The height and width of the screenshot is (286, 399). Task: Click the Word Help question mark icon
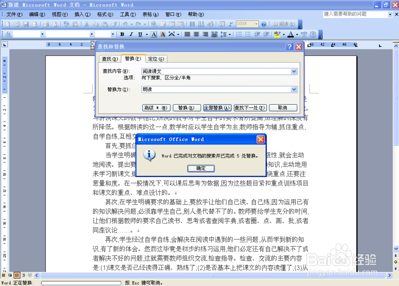click(264, 24)
